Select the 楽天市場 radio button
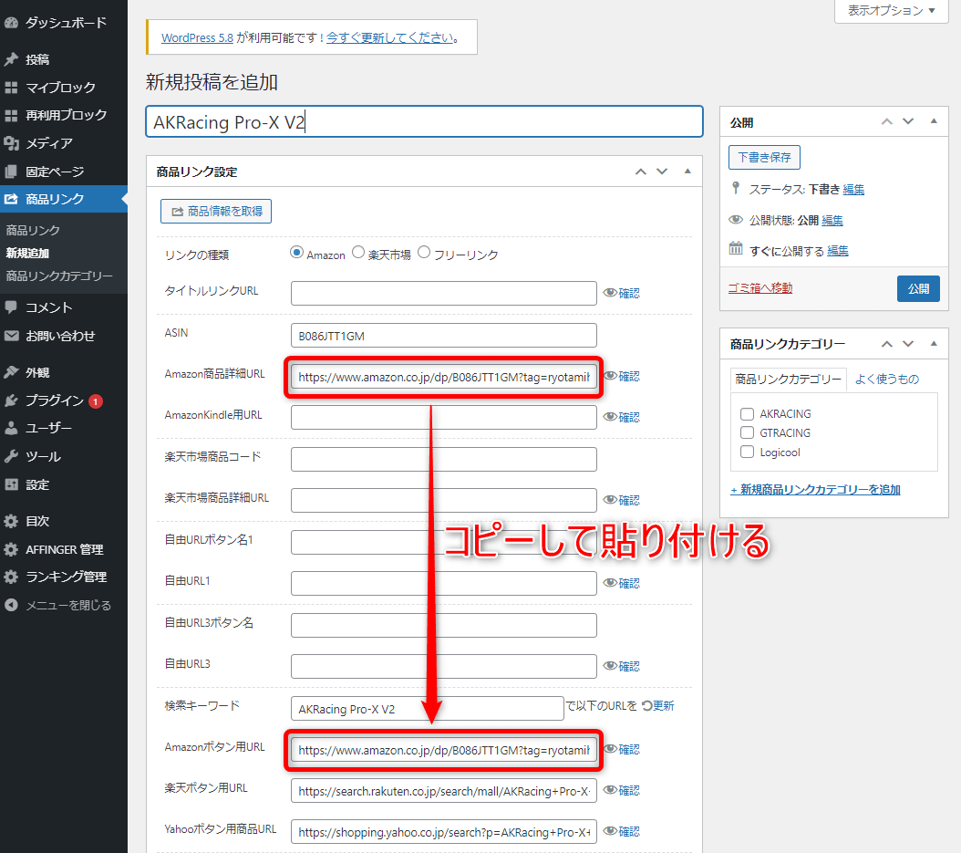The image size is (961, 853). click(358, 253)
